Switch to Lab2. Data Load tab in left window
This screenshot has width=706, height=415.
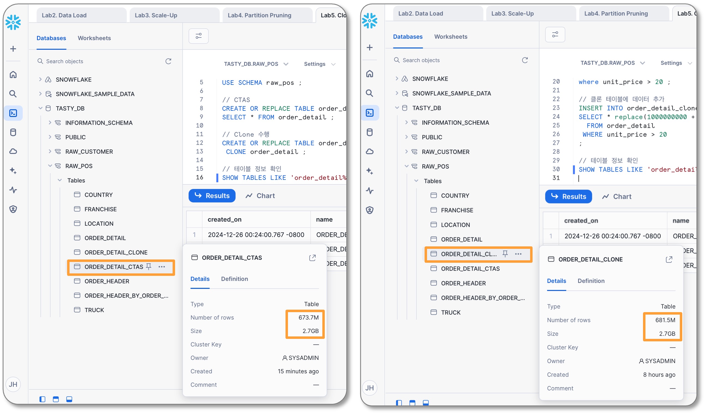click(x=82, y=15)
